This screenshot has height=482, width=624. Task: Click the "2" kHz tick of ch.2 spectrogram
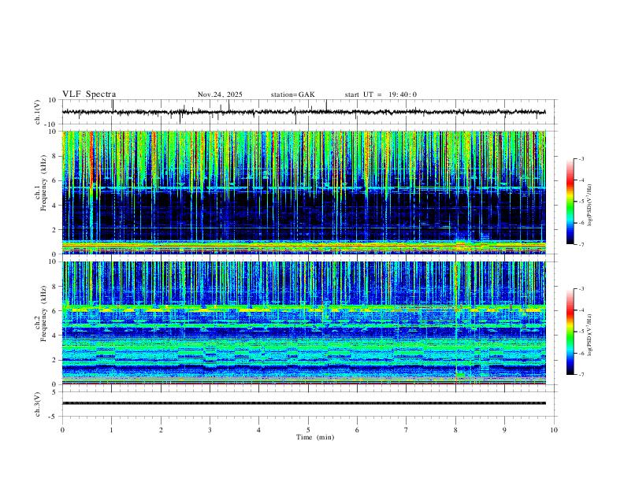(x=55, y=360)
